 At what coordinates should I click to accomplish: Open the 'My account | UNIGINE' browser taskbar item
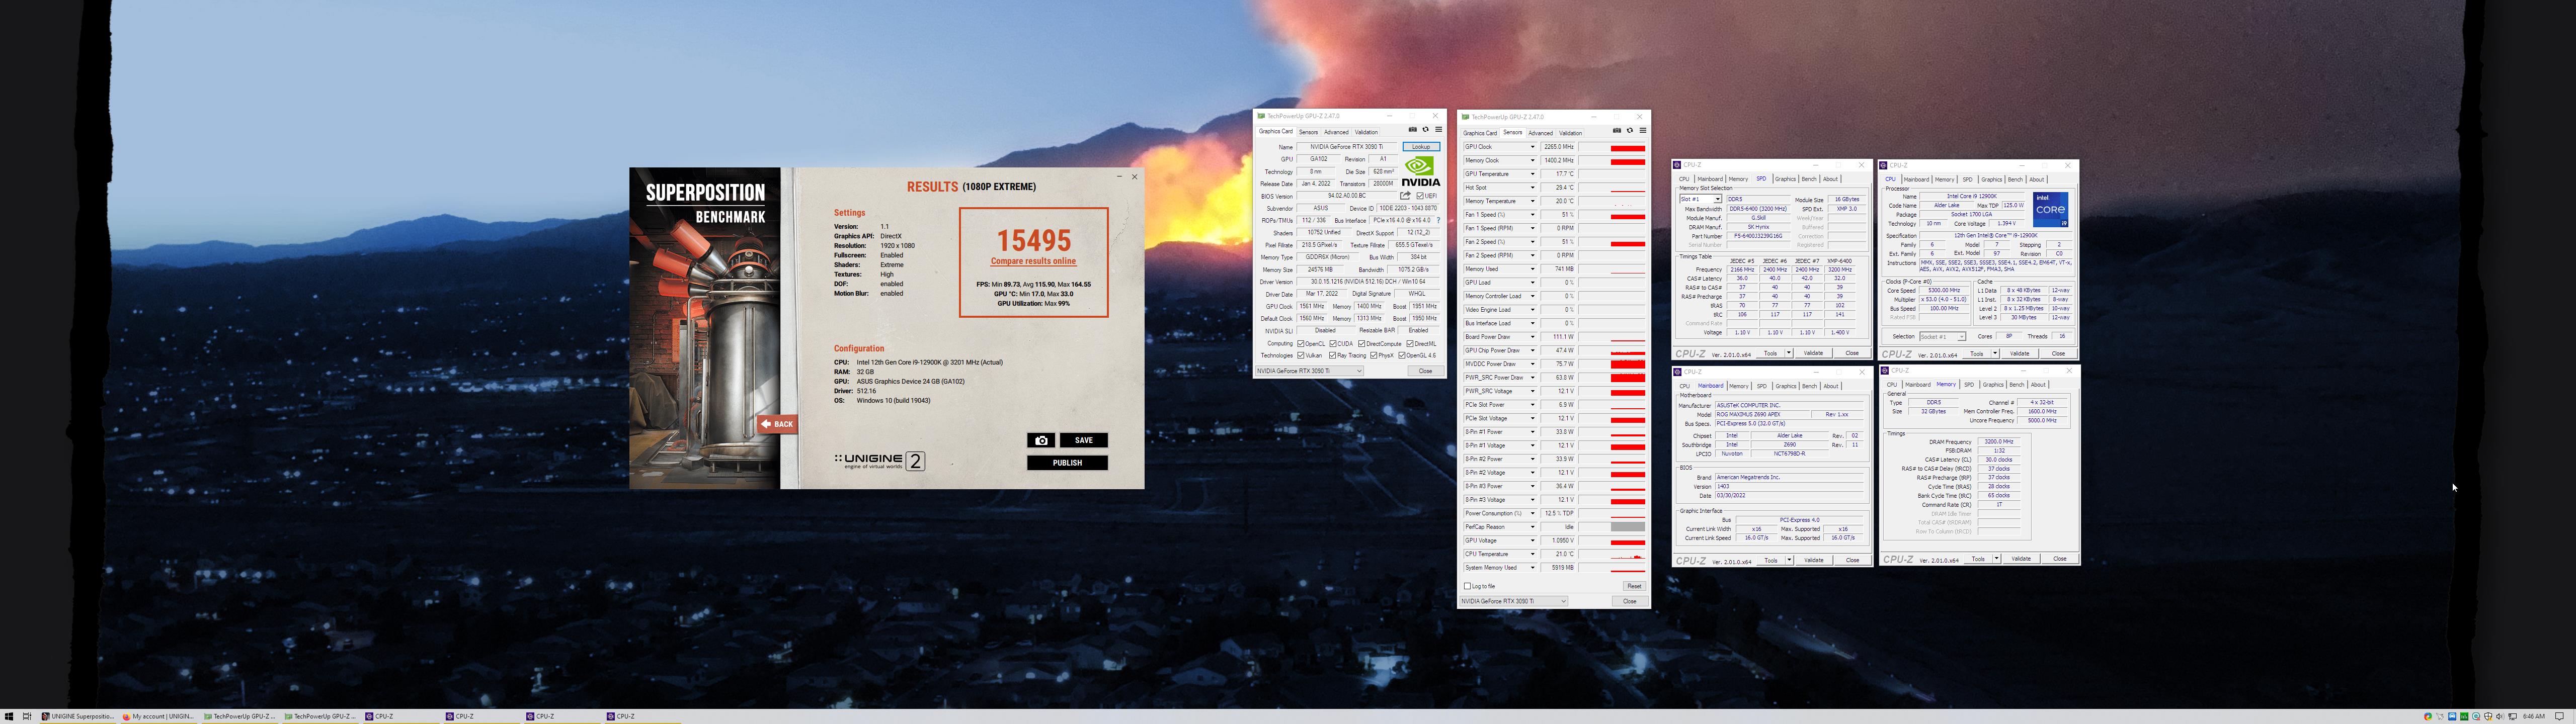click(x=159, y=716)
